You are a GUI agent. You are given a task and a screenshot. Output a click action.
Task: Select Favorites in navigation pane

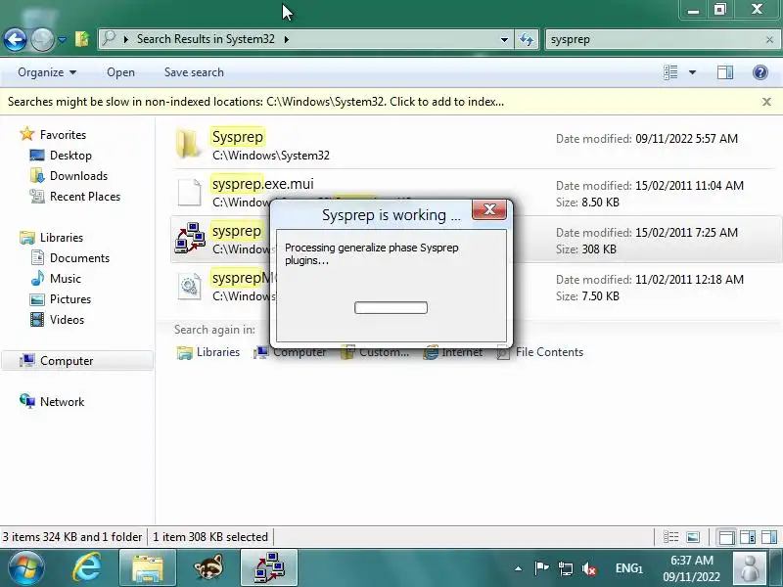tap(63, 135)
